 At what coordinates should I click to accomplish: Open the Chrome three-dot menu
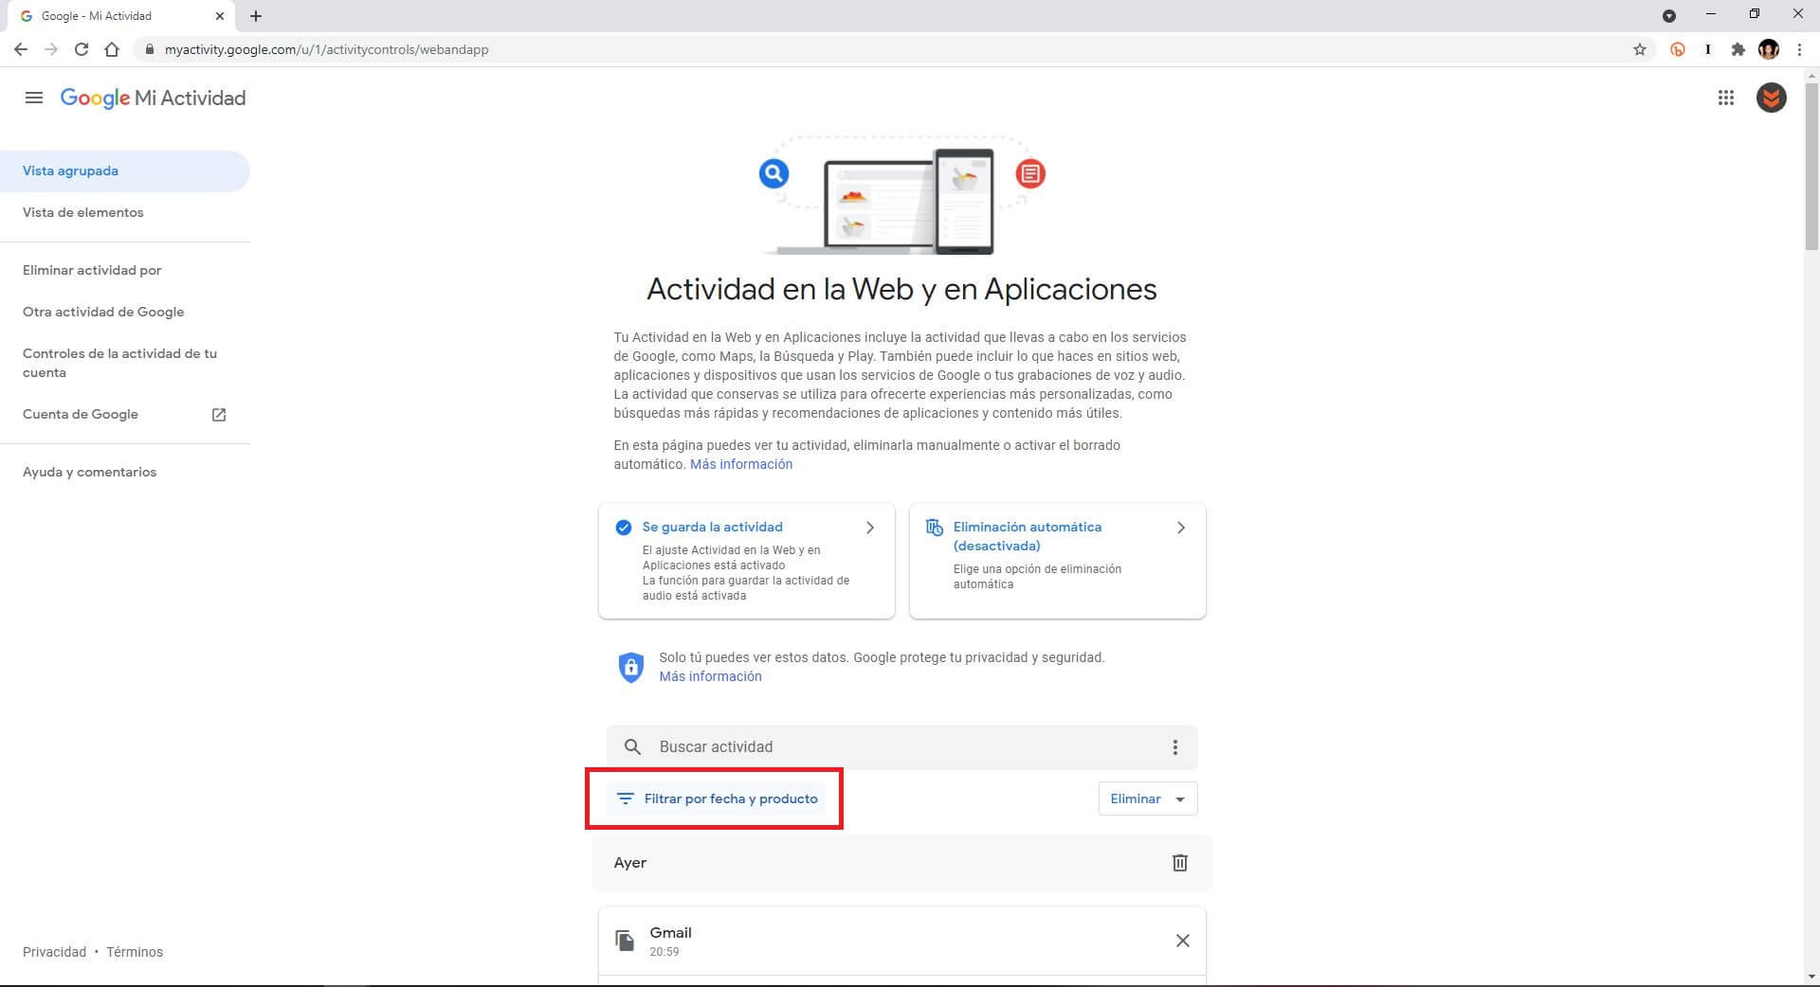(x=1799, y=49)
